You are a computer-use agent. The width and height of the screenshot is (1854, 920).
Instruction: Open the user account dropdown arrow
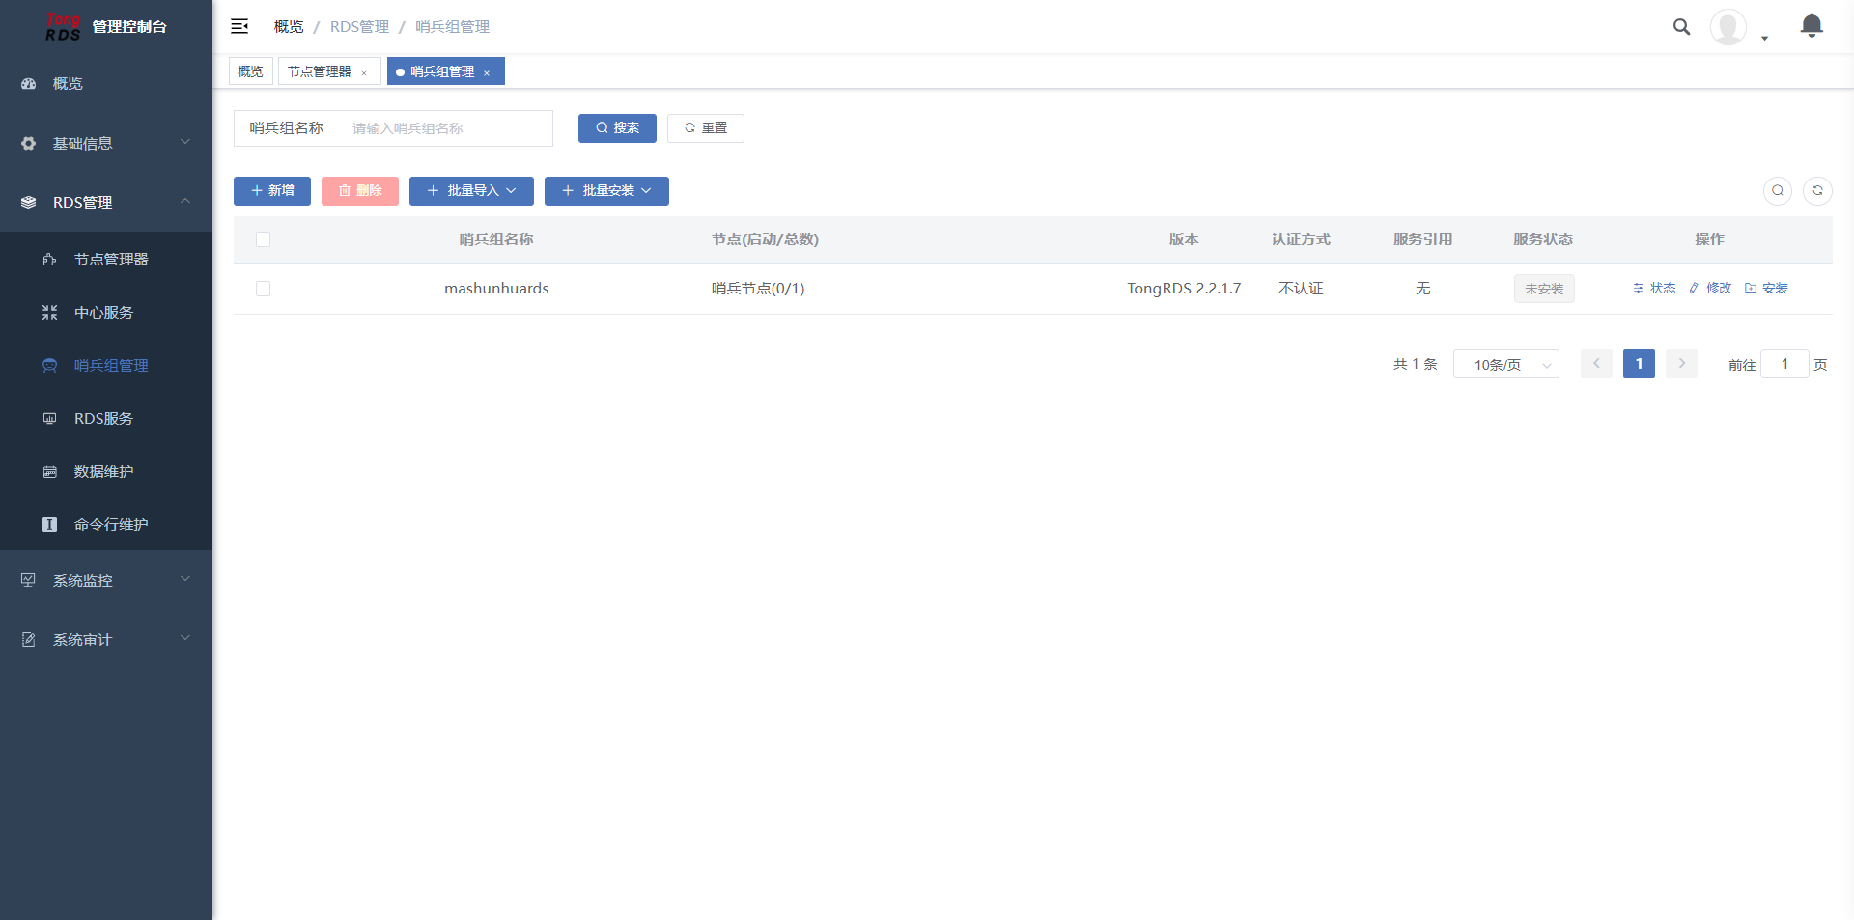tap(1764, 39)
